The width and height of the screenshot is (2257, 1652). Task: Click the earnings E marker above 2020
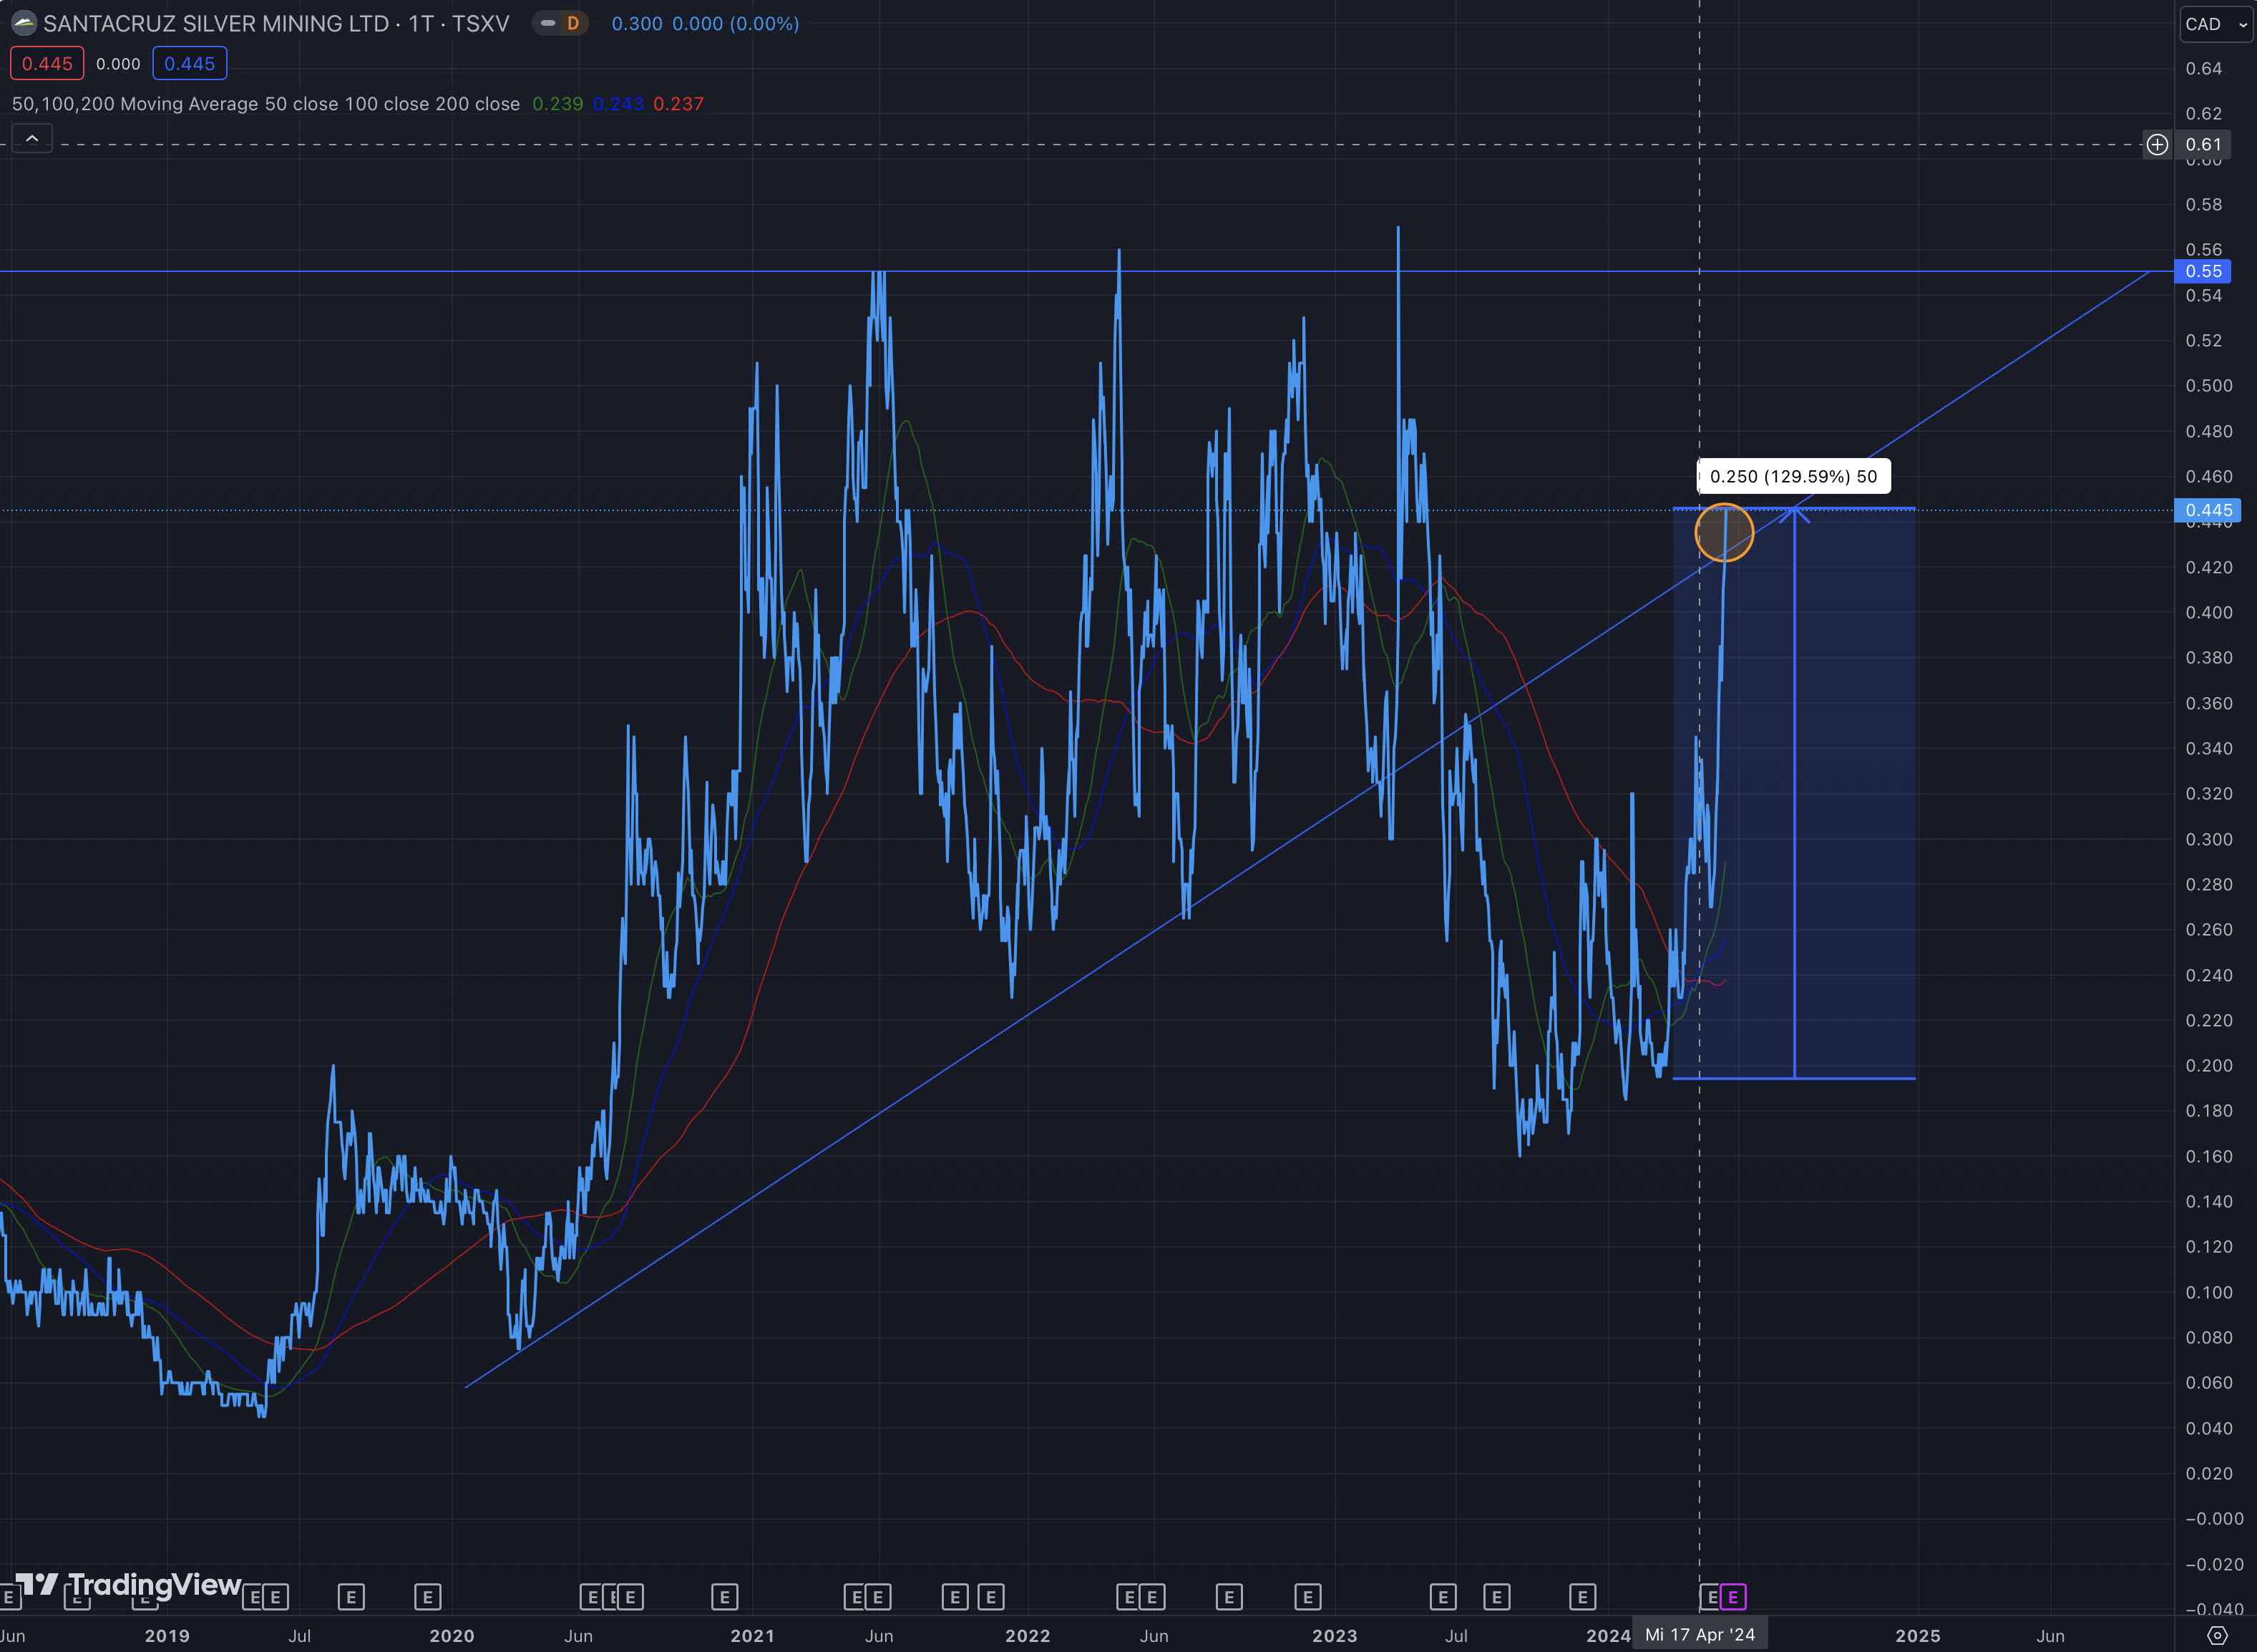click(x=428, y=1597)
